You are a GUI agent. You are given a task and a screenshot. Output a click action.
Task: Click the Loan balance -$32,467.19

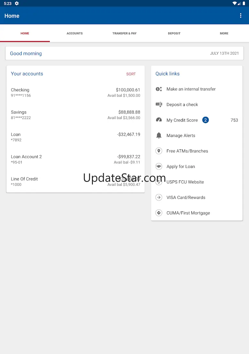129,134
